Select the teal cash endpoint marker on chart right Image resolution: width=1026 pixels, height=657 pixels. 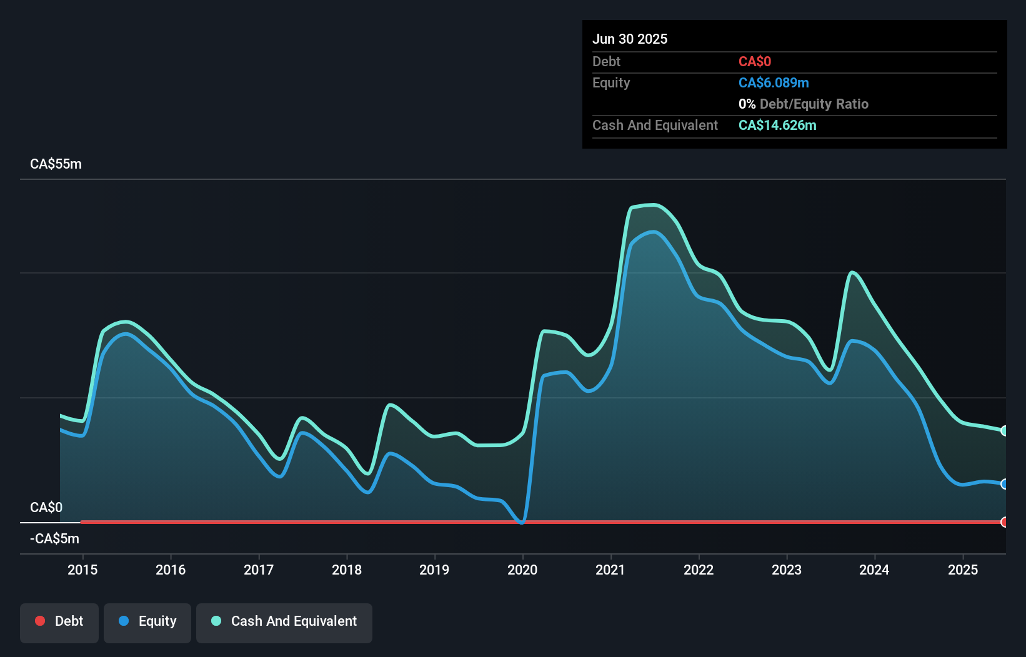click(x=1004, y=430)
